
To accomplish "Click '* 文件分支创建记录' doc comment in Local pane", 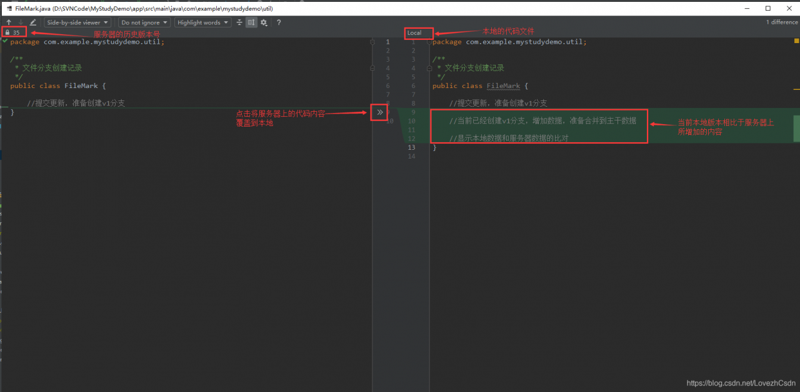I will [x=470, y=68].
